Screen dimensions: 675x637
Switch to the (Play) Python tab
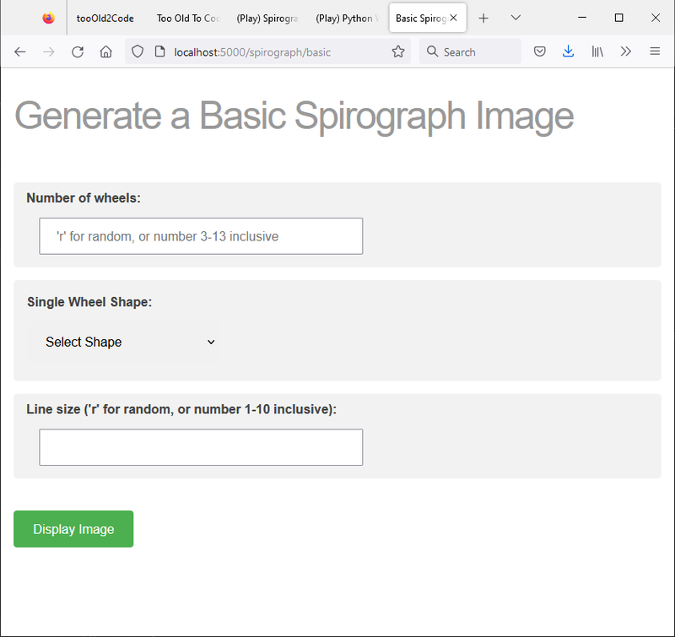click(x=347, y=19)
